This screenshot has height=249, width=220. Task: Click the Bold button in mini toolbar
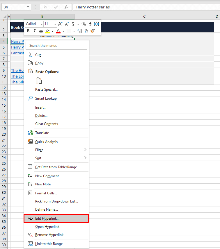point(28,31)
